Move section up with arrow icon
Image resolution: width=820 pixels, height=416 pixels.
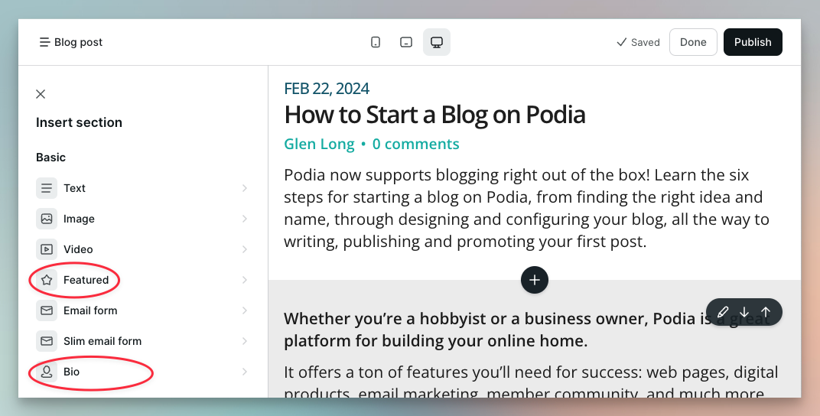pos(766,312)
